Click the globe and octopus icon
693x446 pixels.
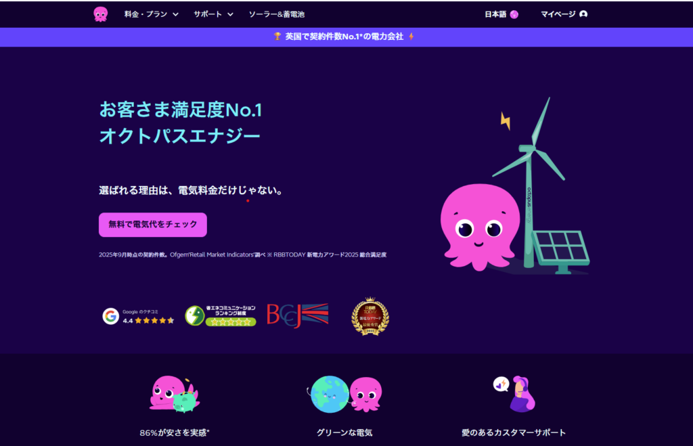(344, 395)
